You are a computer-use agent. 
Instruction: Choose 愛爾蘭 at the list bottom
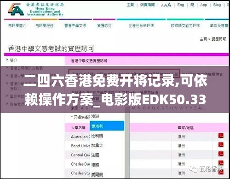[x=97, y=174]
